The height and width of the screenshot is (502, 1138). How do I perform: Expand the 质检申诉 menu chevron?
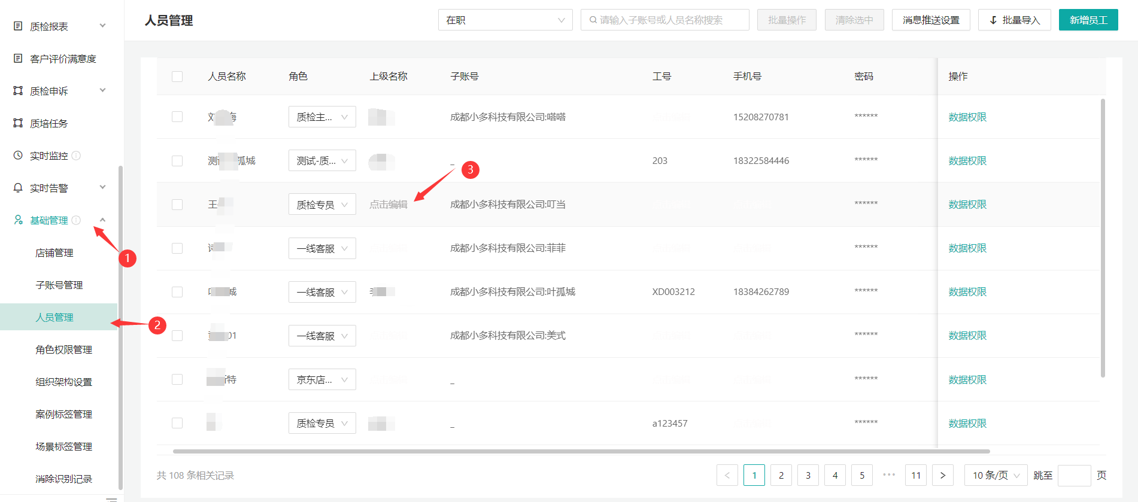(103, 90)
